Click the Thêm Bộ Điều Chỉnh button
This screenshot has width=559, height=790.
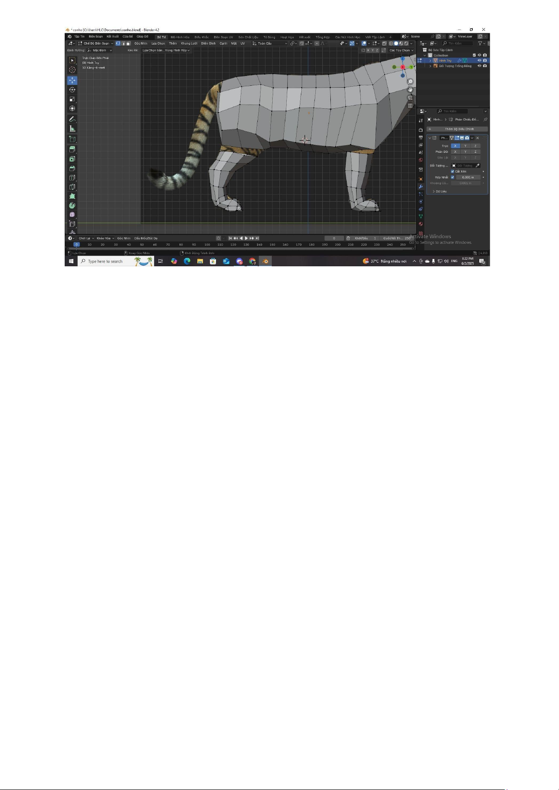click(457, 129)
